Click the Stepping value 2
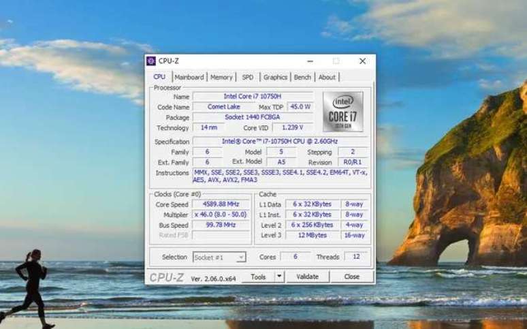This screenshot has width=527, height=329. tap(353, 152)
